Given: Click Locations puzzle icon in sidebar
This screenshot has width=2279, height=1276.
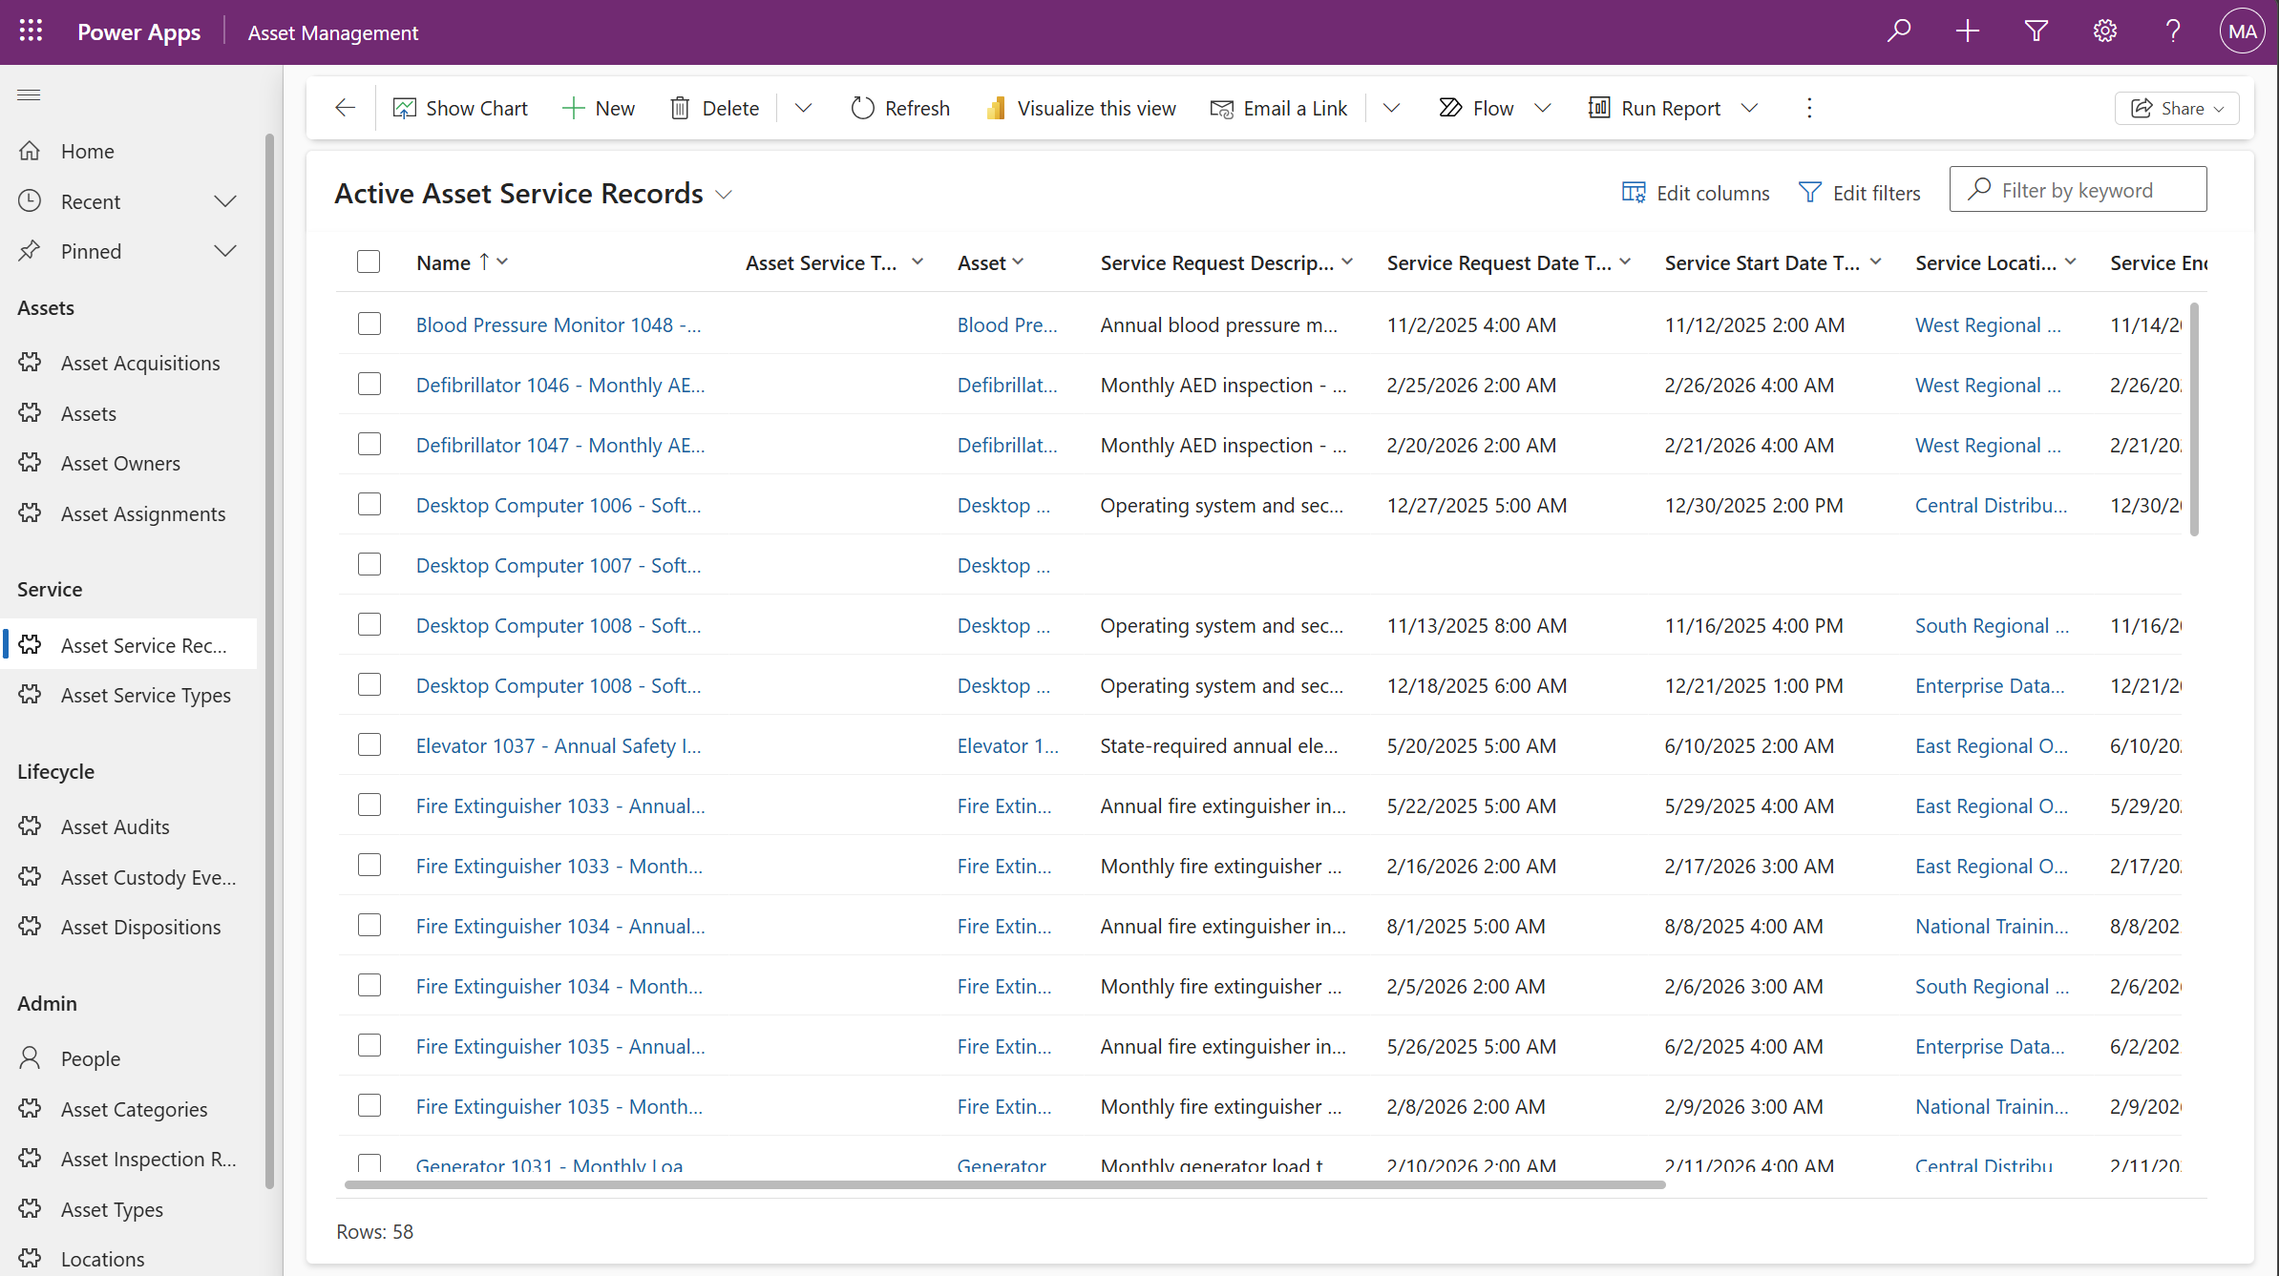Looking at the screenshot, I should 30,1258.
